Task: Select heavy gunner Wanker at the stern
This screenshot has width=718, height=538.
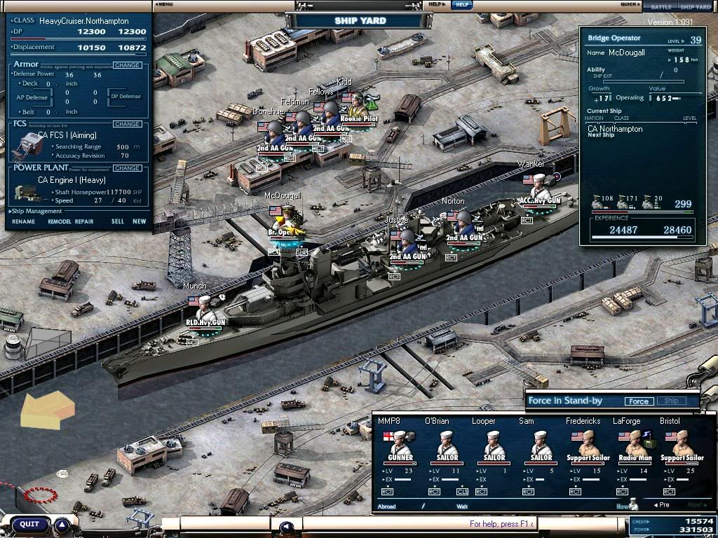Action: coord(541,189)
